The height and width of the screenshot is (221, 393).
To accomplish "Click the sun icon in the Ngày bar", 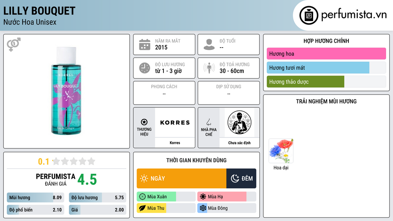I will pos(144,178).
